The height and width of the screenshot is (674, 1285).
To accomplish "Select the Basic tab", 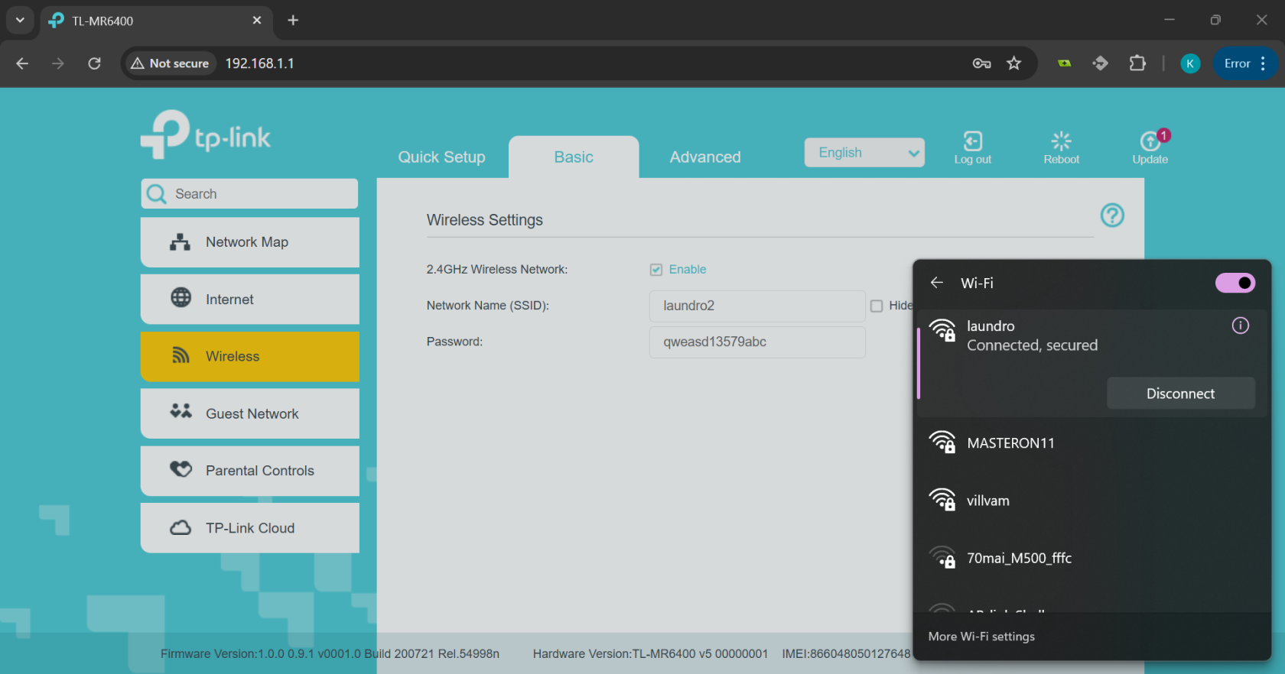I will click(574, 157).
